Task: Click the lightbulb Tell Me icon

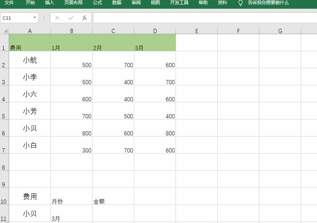Action: click(240, 4)
